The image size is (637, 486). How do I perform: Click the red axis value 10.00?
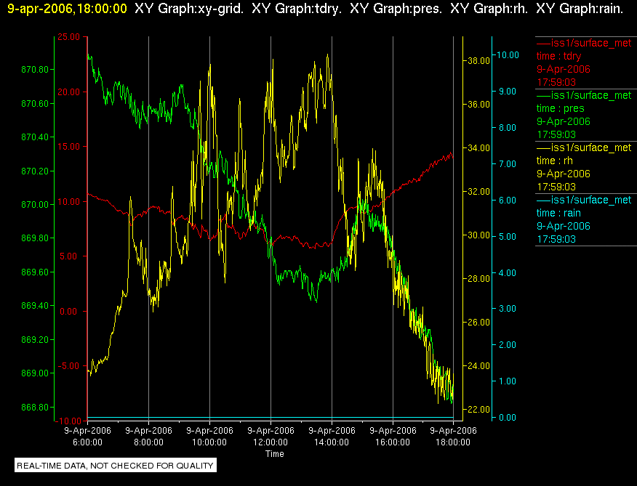click(68, 201)
